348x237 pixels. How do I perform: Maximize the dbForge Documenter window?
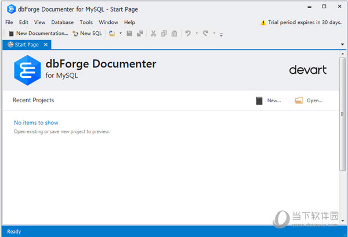click(x=324, y=6)
